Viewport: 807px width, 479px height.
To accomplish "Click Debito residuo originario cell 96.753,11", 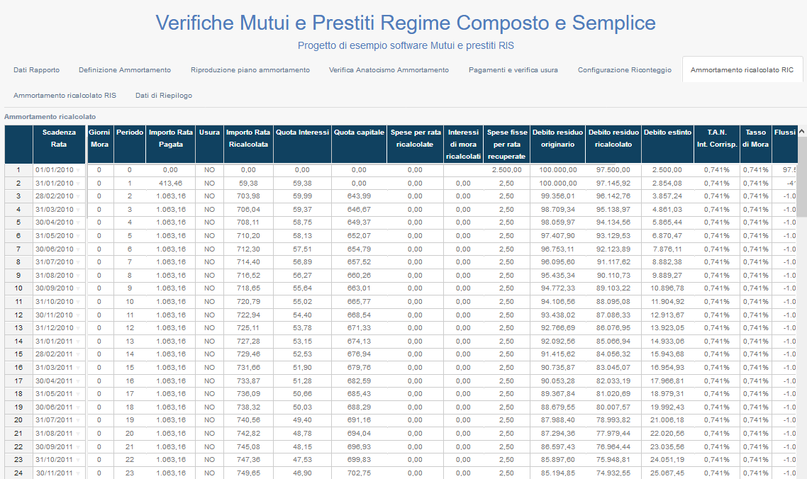I will [x=557, y=249].
